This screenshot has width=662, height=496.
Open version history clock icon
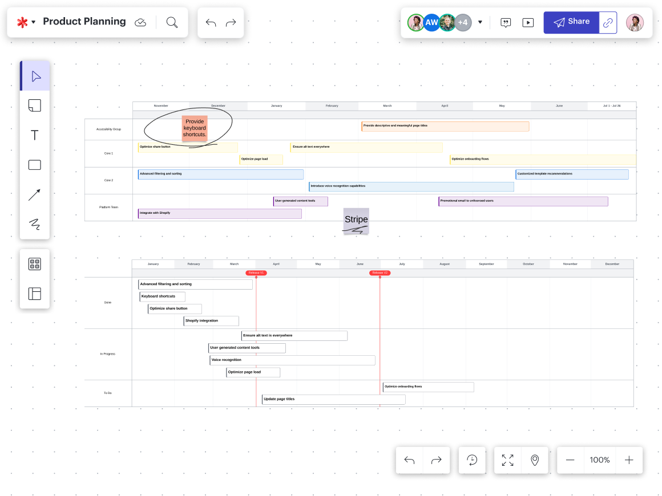[x=472, y=460]
